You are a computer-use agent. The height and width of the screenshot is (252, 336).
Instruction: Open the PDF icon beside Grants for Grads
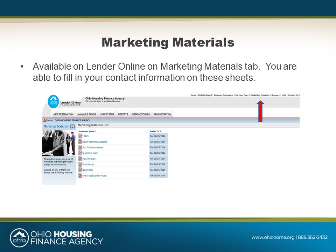(80, 153)
